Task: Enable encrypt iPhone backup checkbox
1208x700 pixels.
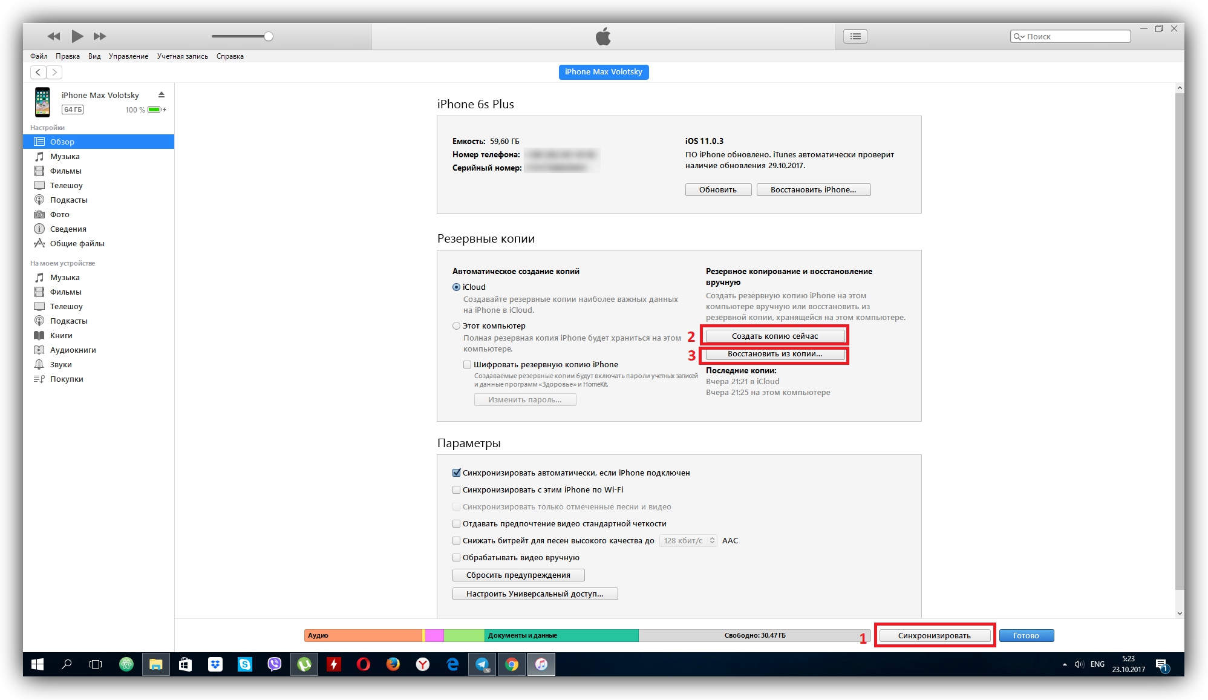Action: (x=468, y=364)
